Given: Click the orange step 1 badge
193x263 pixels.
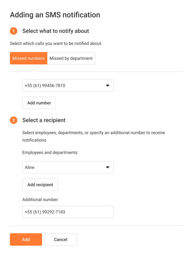Looking at the screenshot, I should 14,31.
